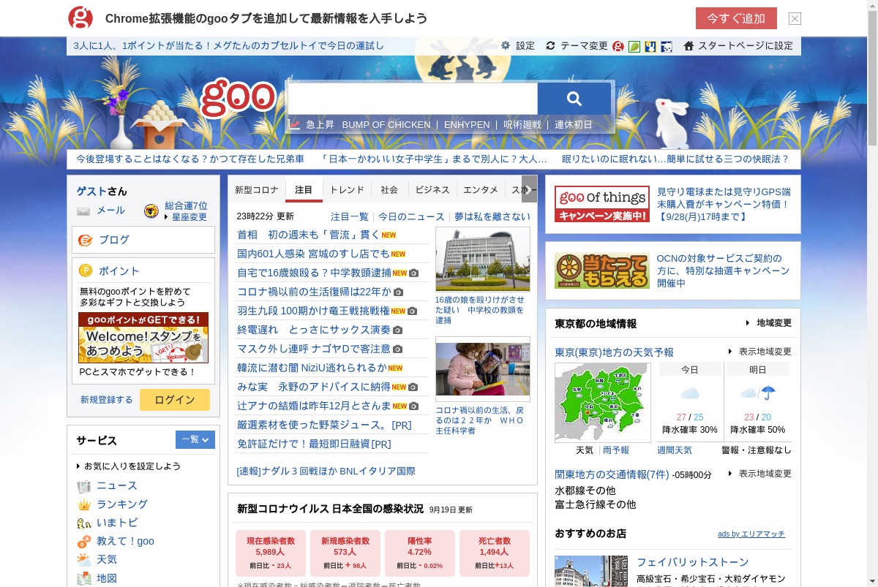Screen dimensions: 878x587
Task: Switch to the 新型コロナ news tab
Action: pos(257,189)
